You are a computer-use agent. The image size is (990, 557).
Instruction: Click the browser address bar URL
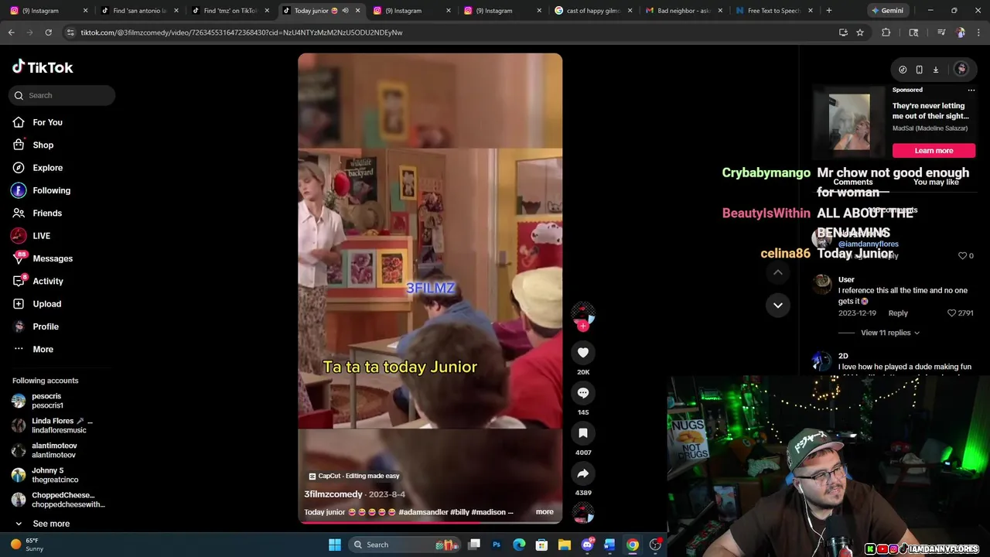tap(241, 32)
